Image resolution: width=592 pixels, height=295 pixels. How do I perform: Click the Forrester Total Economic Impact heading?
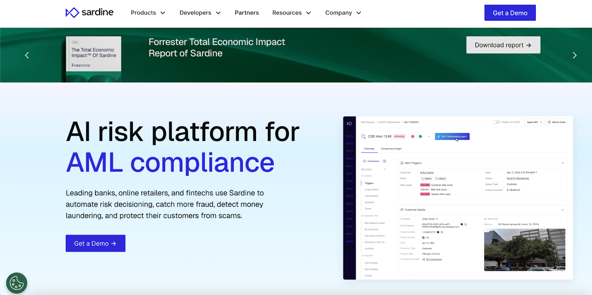click(x=217, y=48)
